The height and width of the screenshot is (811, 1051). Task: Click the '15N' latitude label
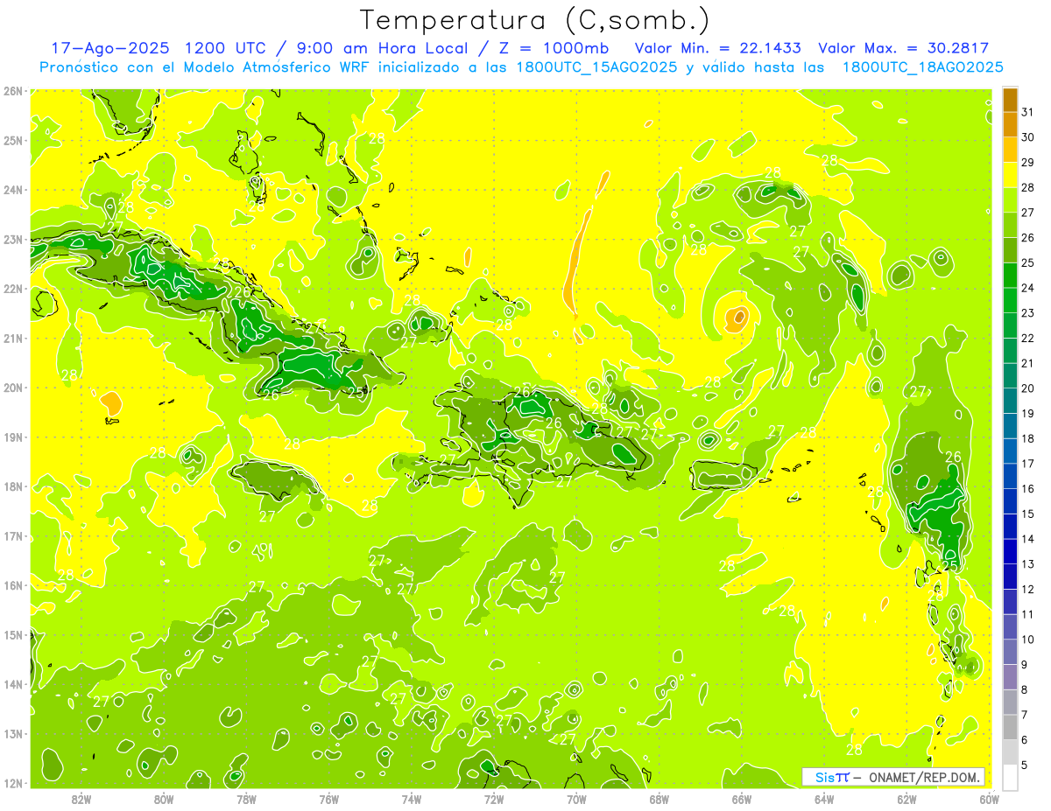12,634
